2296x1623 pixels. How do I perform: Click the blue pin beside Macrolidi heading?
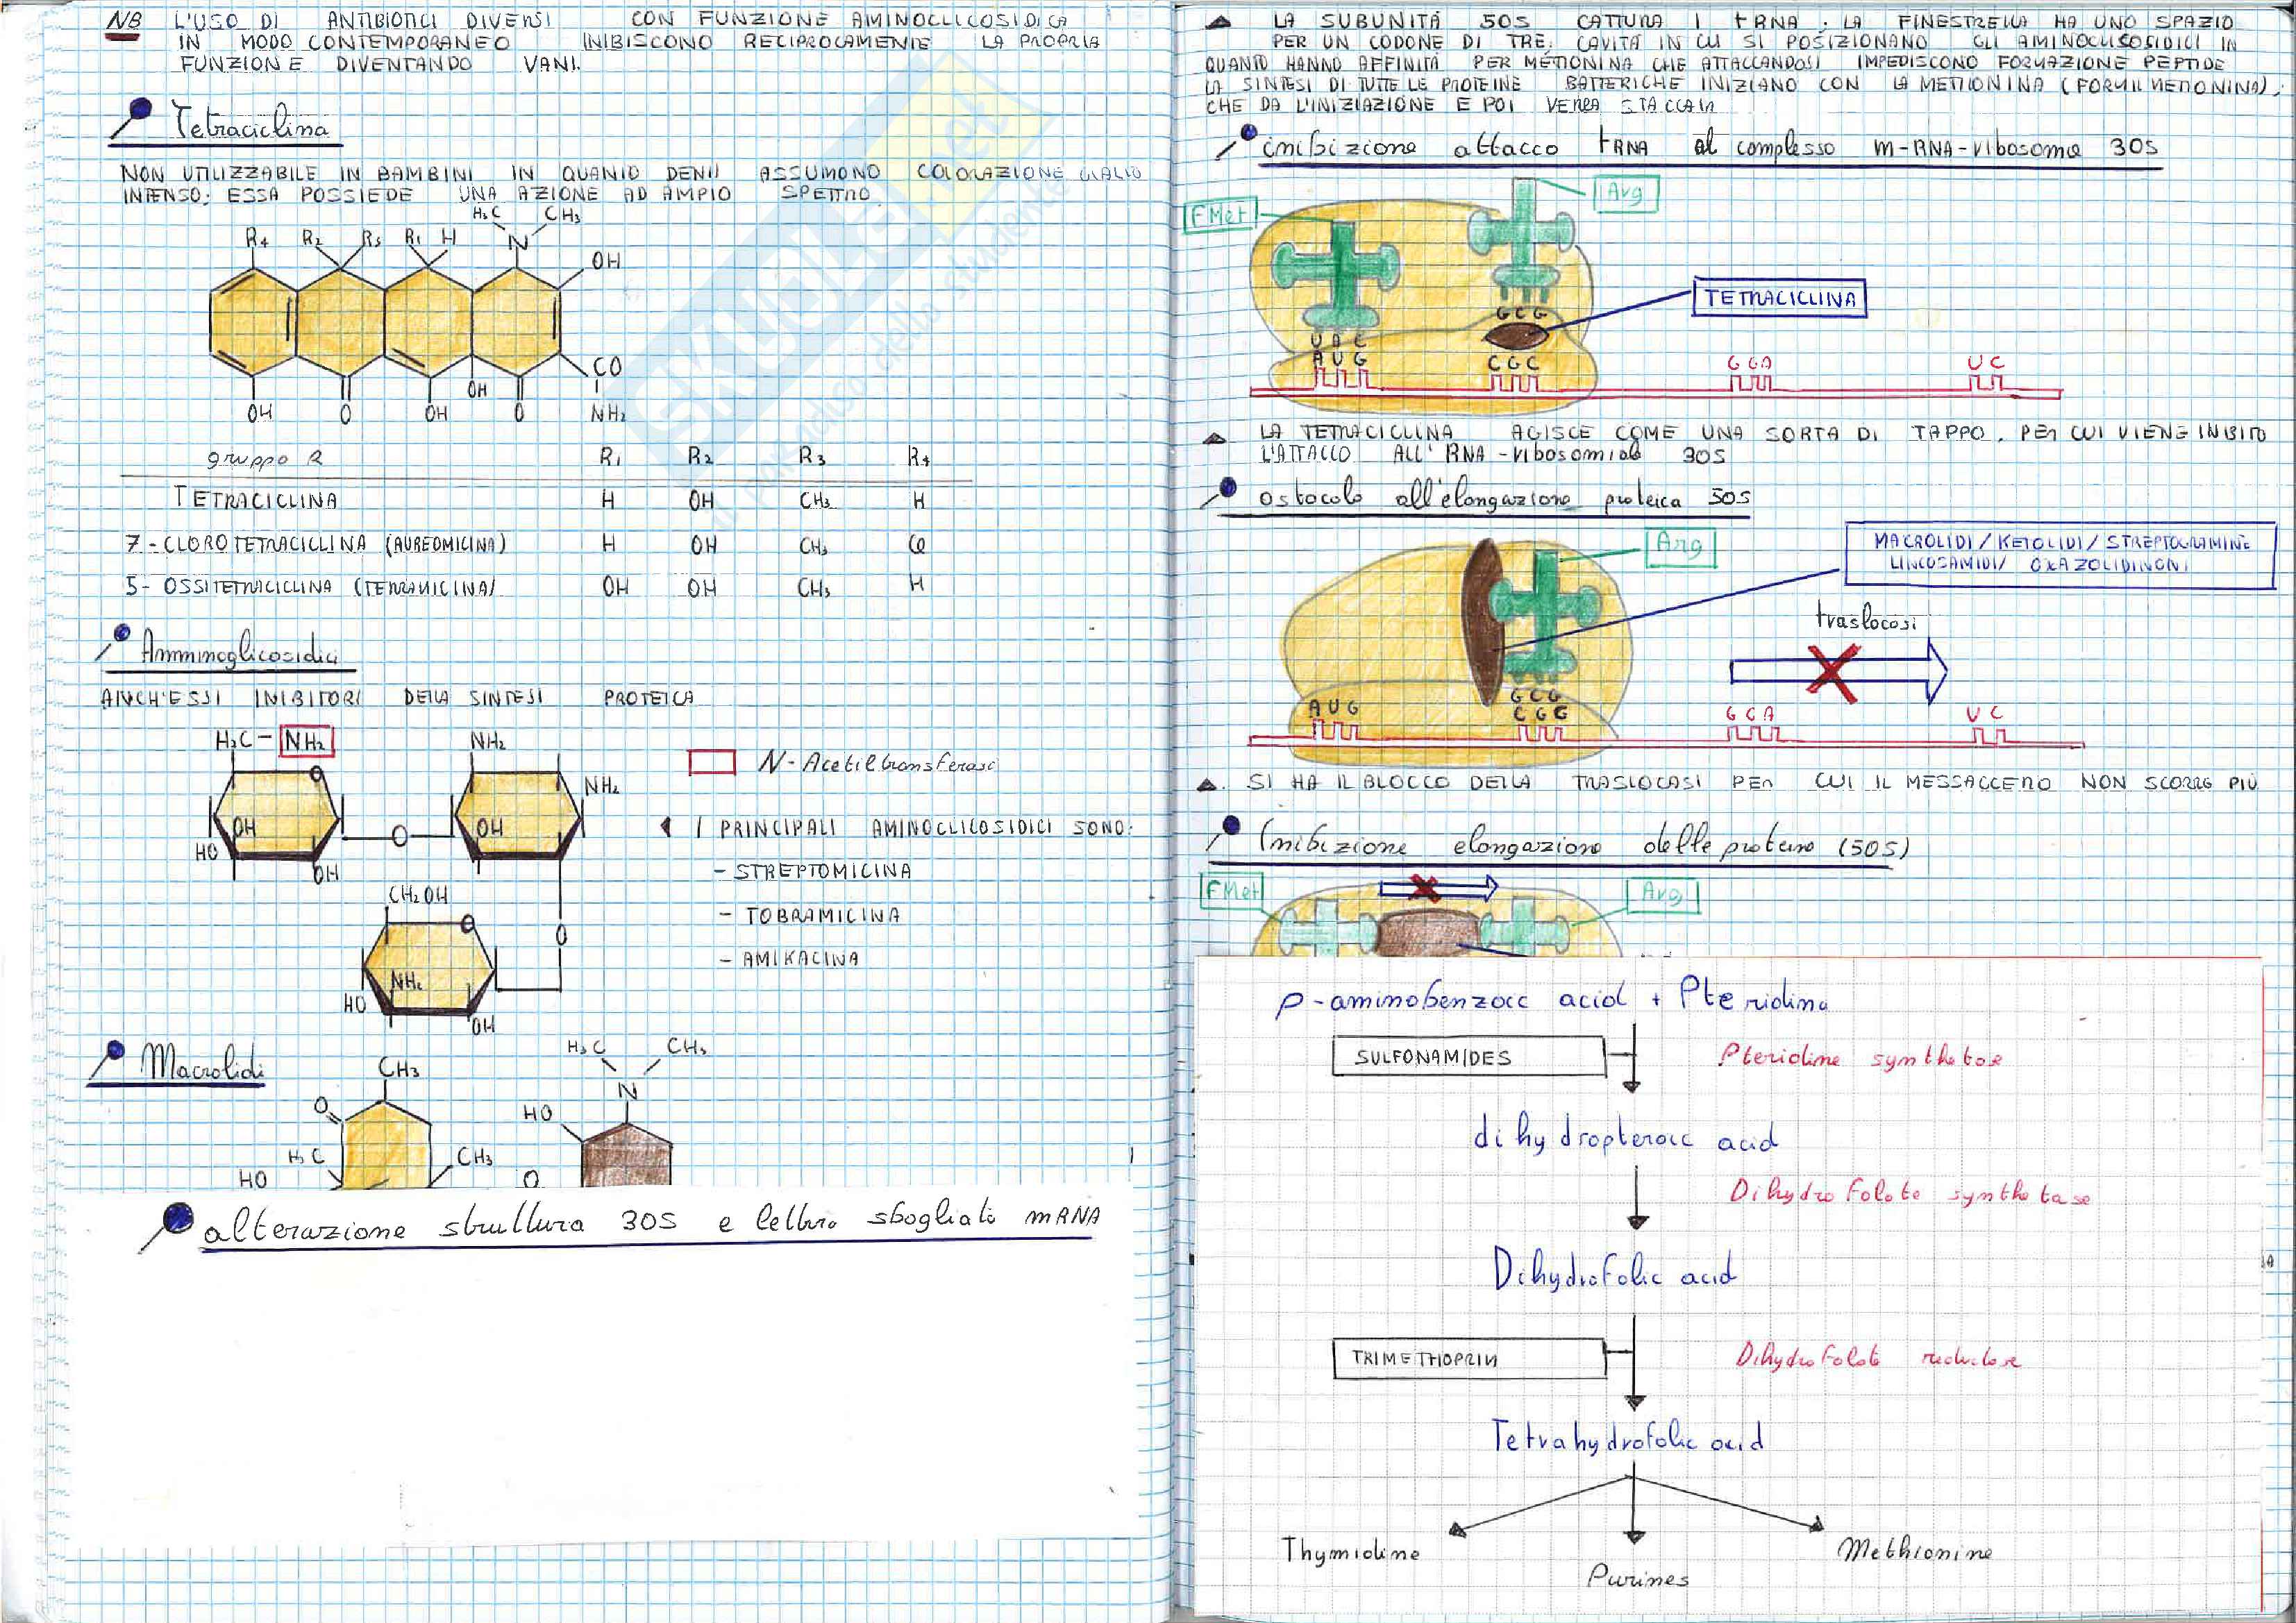click(116, 1051)
